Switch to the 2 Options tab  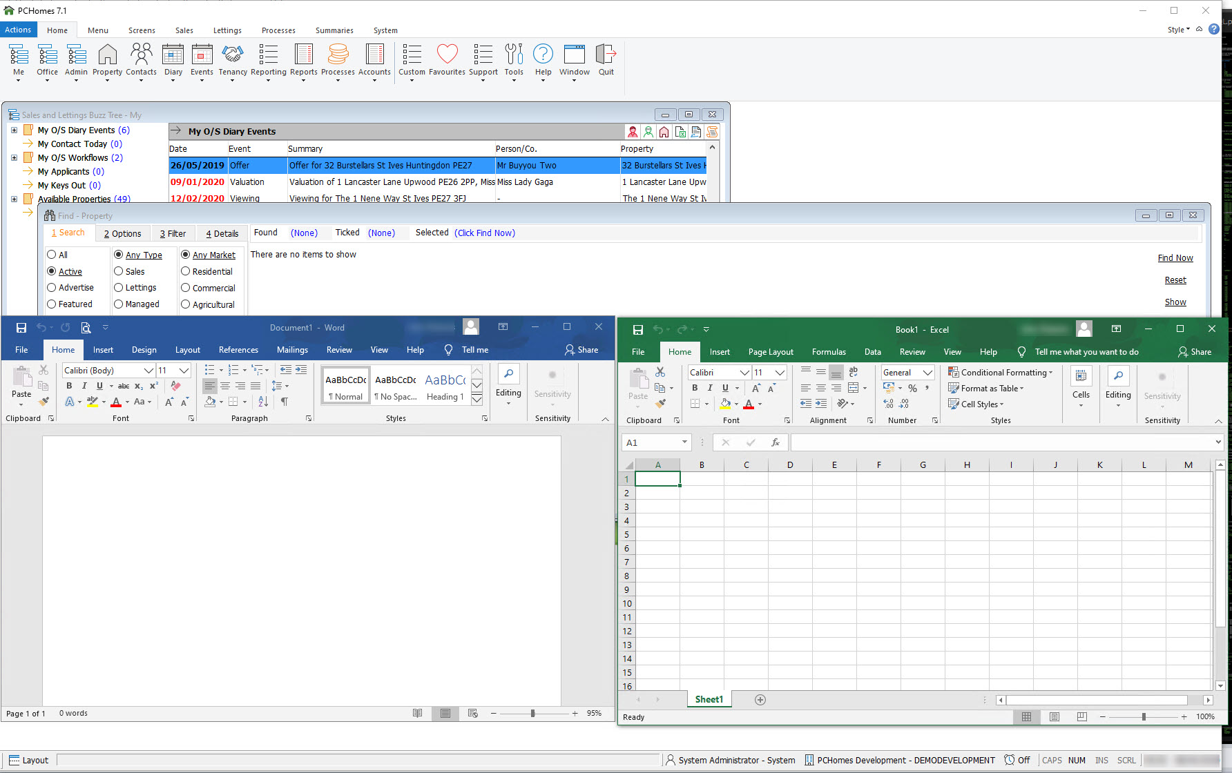coord(123,233)
